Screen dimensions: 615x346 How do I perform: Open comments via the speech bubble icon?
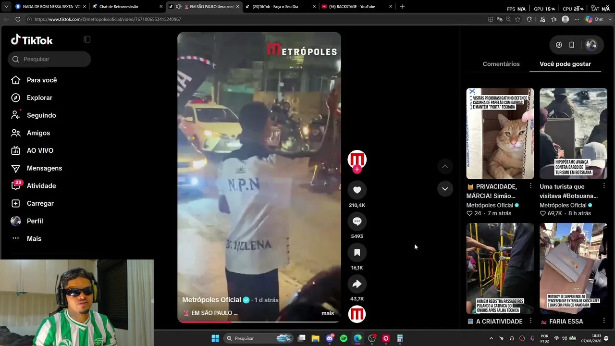tap(357, 221)
